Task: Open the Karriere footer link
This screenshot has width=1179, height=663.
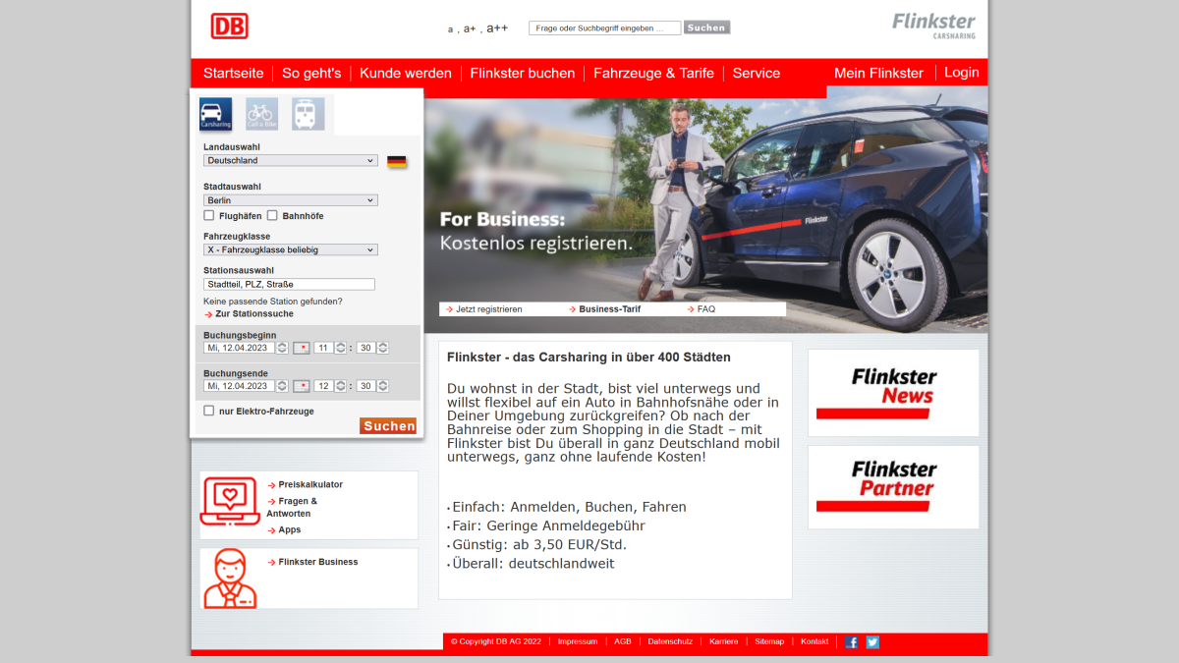Action: click(x=724, y=641)
